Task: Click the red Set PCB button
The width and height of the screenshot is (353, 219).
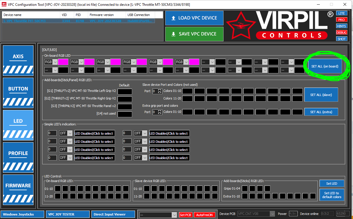Action: pos(186,215)
